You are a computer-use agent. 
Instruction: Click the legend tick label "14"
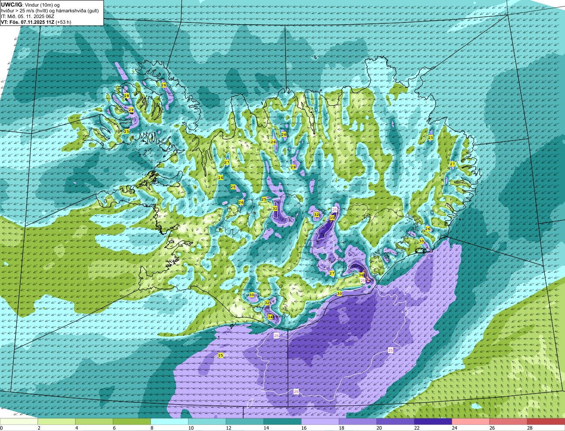click(266, 428)
